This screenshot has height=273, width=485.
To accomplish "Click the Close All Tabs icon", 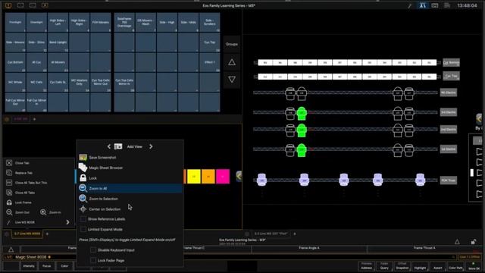I will coord(9,193).
